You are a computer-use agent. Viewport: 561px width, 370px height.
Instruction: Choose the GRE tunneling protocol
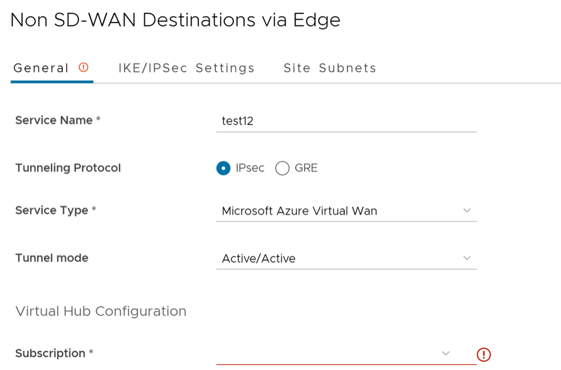pos(282,168)
